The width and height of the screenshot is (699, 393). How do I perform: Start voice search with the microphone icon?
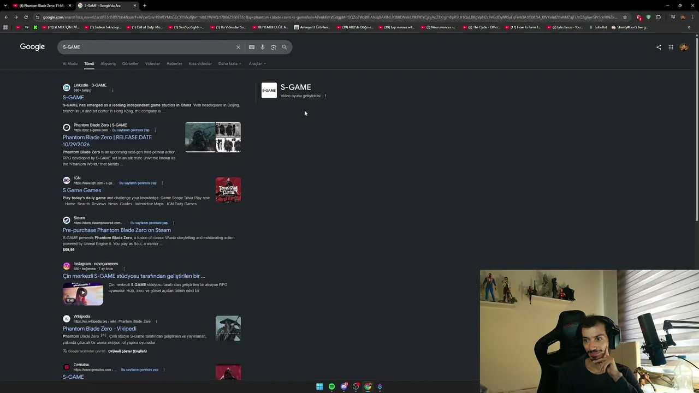coord(263,47)
